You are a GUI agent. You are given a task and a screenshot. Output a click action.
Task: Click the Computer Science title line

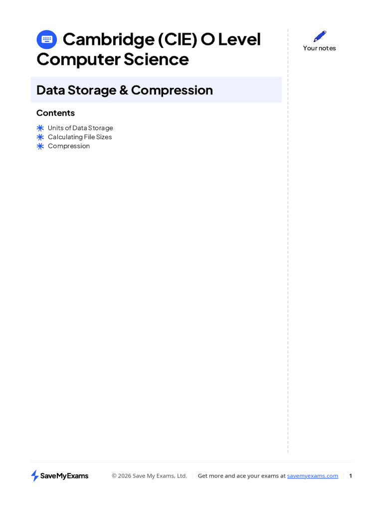[x=113, y=59]
